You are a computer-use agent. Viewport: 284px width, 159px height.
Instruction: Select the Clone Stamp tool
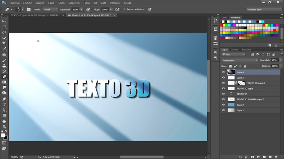coord(4,66)
